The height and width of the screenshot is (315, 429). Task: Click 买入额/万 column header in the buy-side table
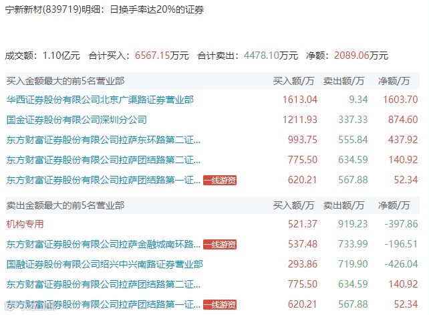point(293,81)
